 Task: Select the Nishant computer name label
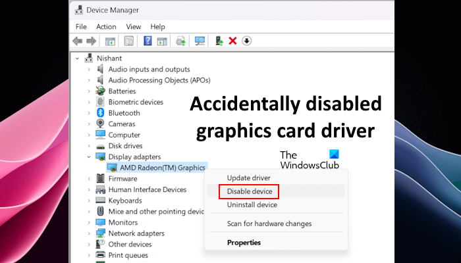pyautogui.click(x=109, y=58)
